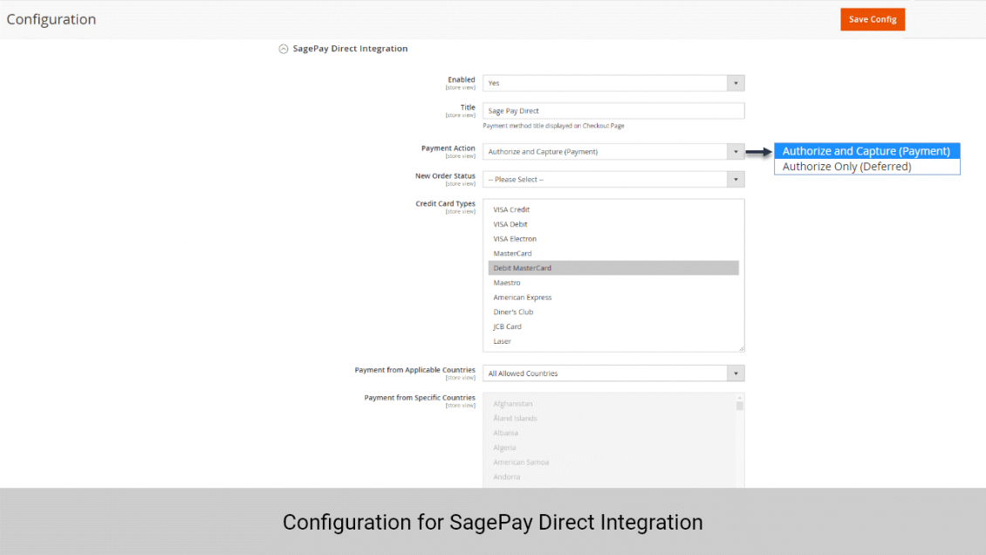The width and height of the screenshot is (986, 555).
Task: Select Laser card type
Action: tap(613, 341)
